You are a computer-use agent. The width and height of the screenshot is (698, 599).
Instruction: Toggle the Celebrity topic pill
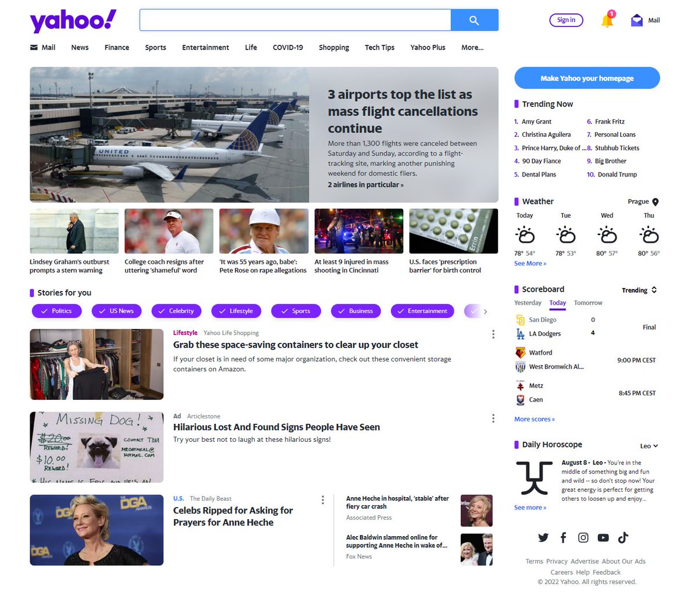176,311
